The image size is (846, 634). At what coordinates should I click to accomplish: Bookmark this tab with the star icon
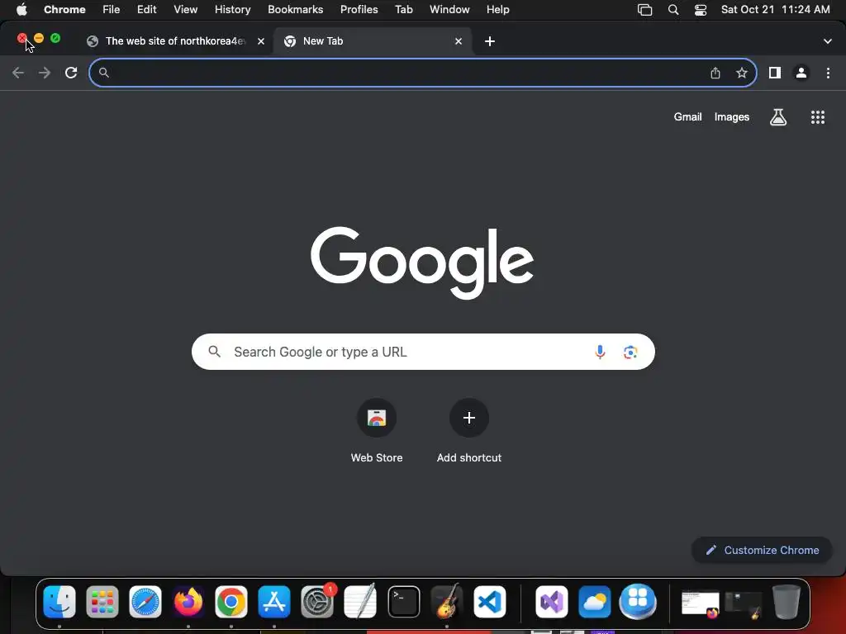[x=742, y=73]
